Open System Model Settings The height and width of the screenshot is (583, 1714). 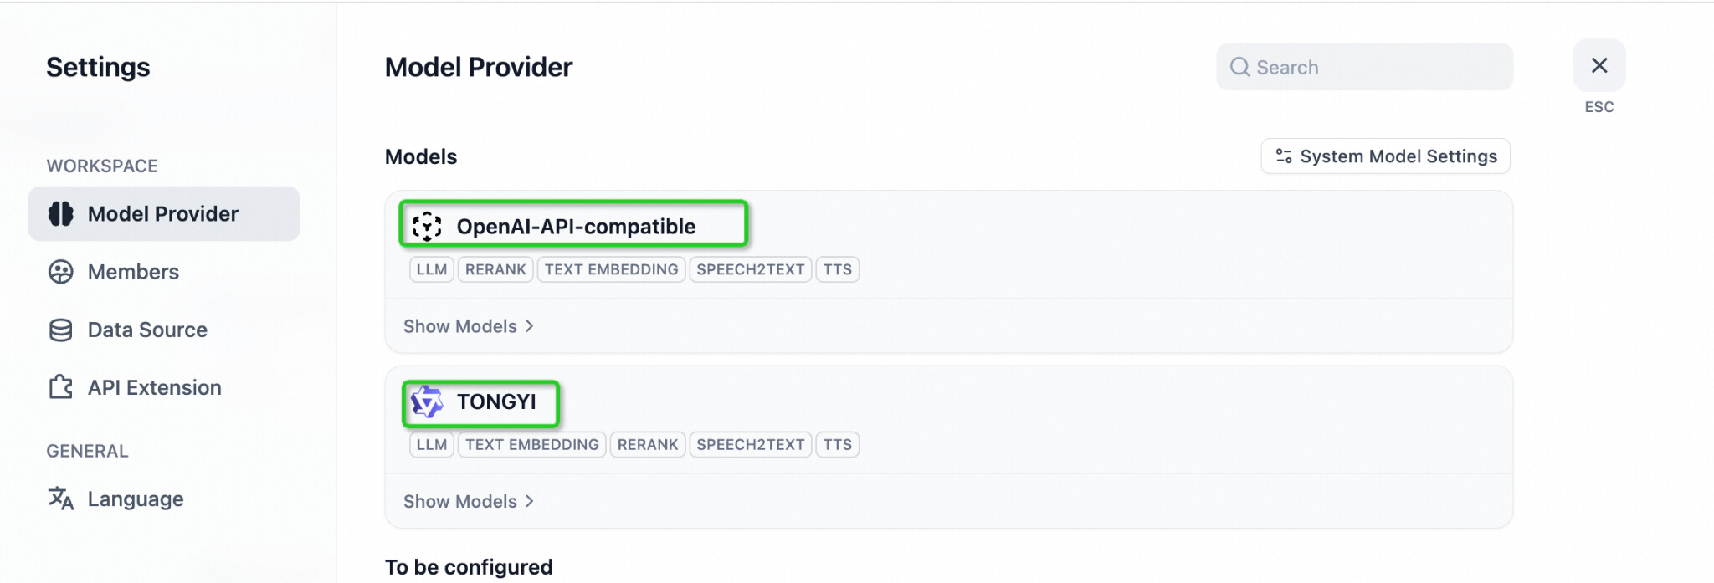pos(1385,156)
